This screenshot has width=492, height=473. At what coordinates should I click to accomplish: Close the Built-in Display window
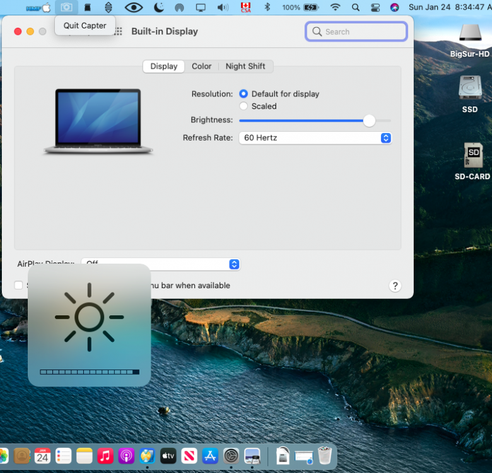18,32
